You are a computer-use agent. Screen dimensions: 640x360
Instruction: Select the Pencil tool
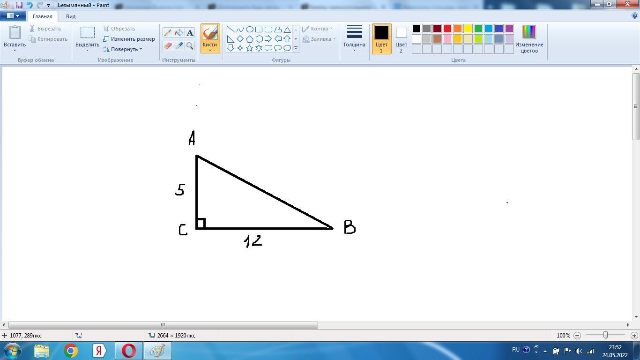pos(168,33)
